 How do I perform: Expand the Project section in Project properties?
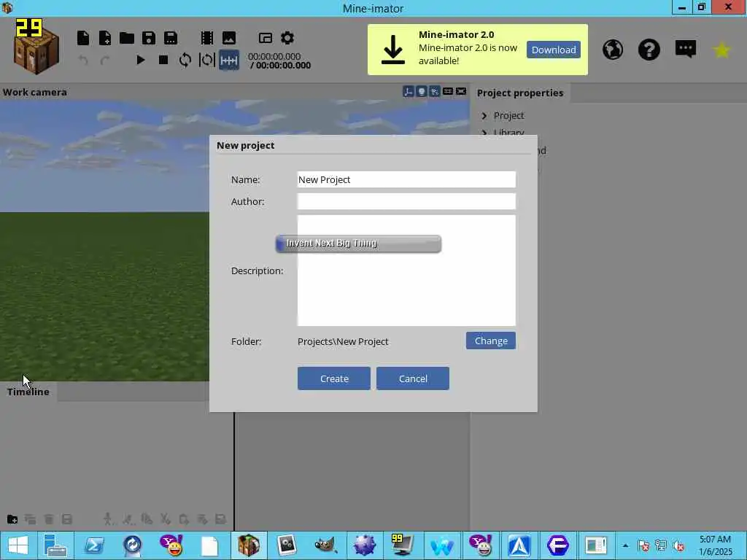click(x=484, y=116)
